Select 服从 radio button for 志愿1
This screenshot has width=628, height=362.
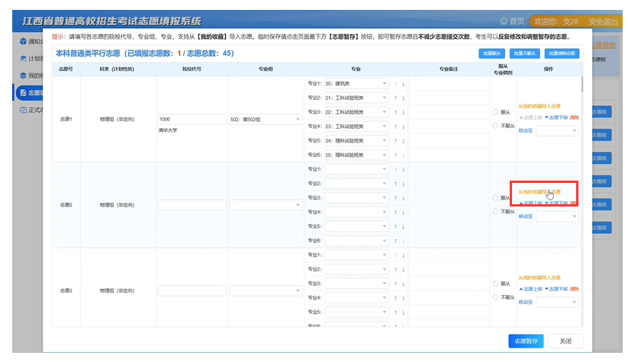pyautogui.click(x=495, y=112)
